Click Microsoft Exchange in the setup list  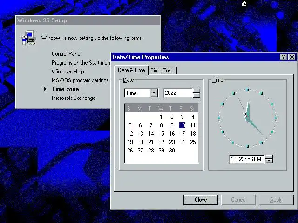(x=74, y=98)
